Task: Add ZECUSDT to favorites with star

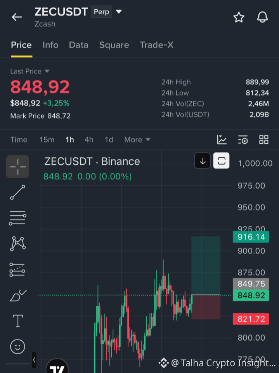Action: point(239,18)
